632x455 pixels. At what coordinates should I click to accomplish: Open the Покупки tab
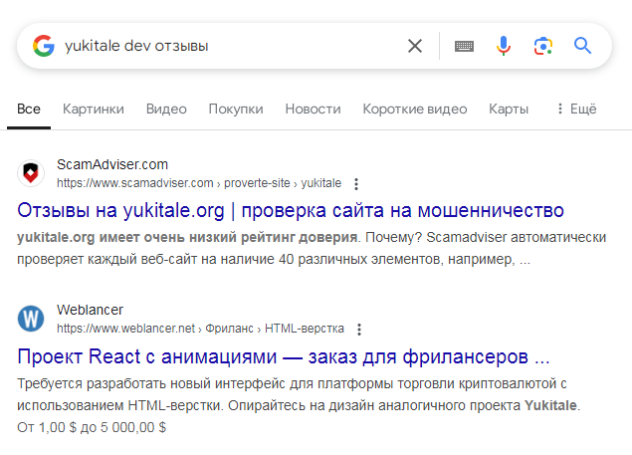(x=236, y=109)
